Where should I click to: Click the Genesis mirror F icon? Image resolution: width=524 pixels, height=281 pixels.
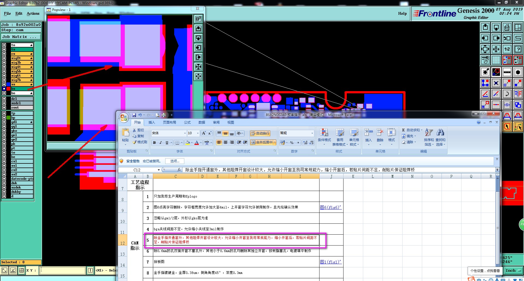[x=518, y=94]
